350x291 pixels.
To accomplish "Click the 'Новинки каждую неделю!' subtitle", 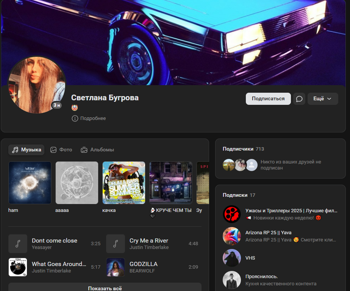I will tap(283, 218).
